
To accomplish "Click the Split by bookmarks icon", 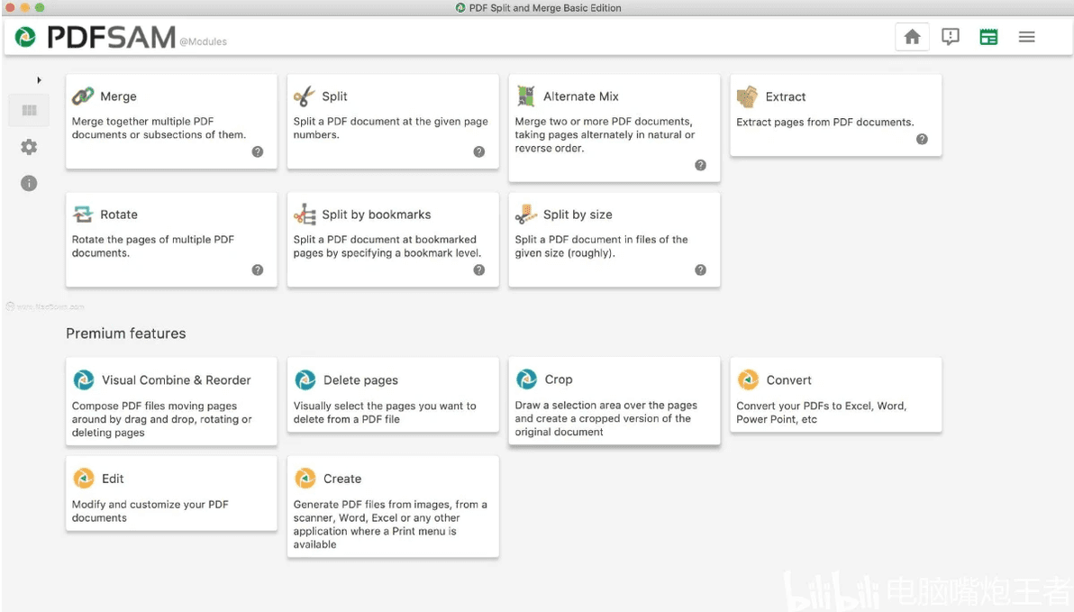I will pyautogui.click(x=305, y=215).
